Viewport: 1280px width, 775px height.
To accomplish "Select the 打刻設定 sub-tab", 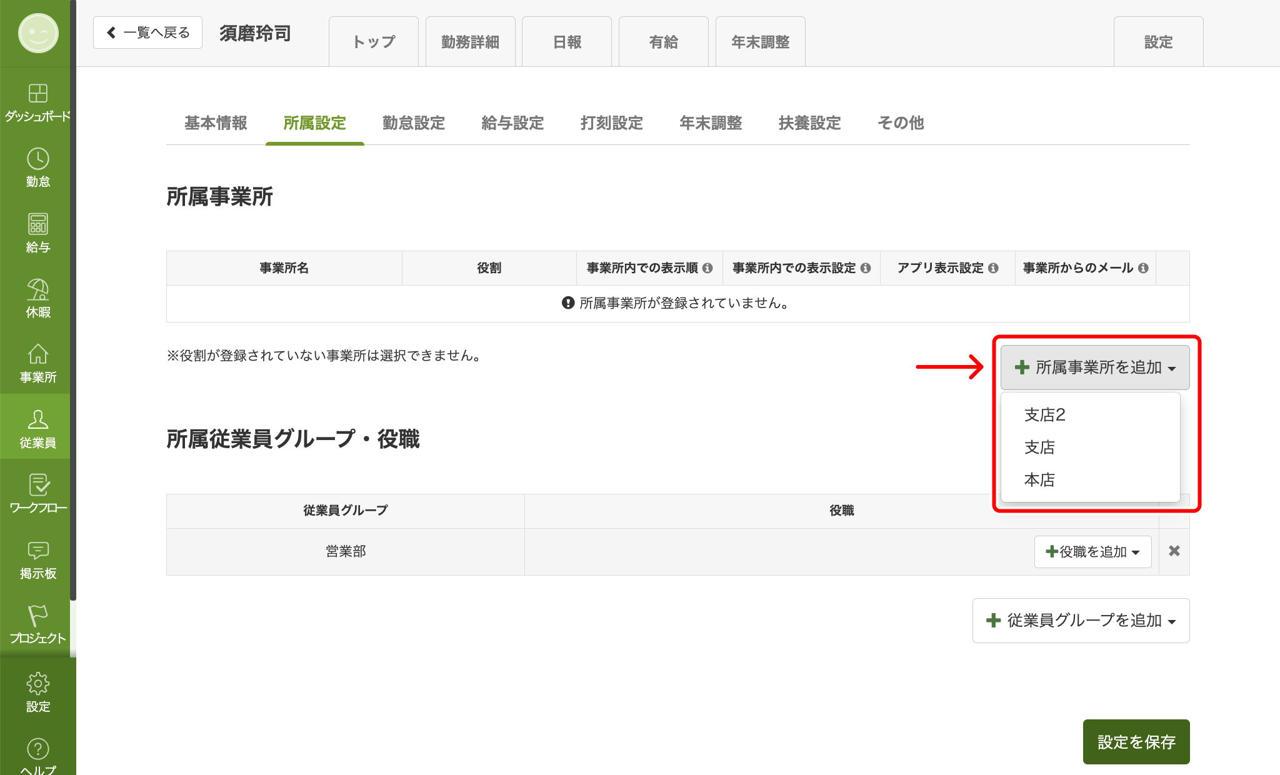I will (612, 123).
